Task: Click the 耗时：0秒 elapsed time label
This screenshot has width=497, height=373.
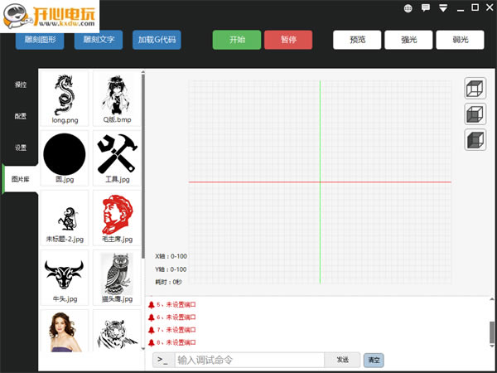Action: pyautogui.click(x=168, y=282)
